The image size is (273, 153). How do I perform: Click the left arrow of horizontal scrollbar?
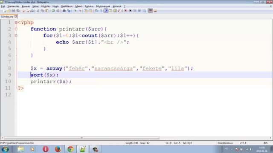2,138
